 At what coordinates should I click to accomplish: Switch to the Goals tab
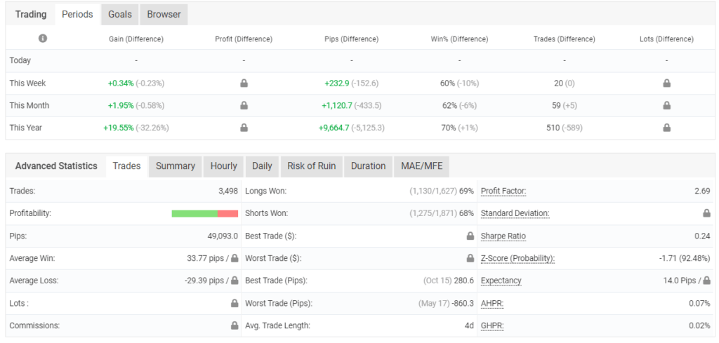(119, 14)
